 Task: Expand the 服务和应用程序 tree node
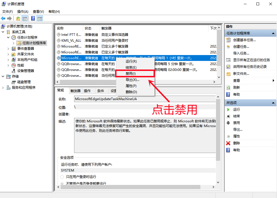(3, 87)
